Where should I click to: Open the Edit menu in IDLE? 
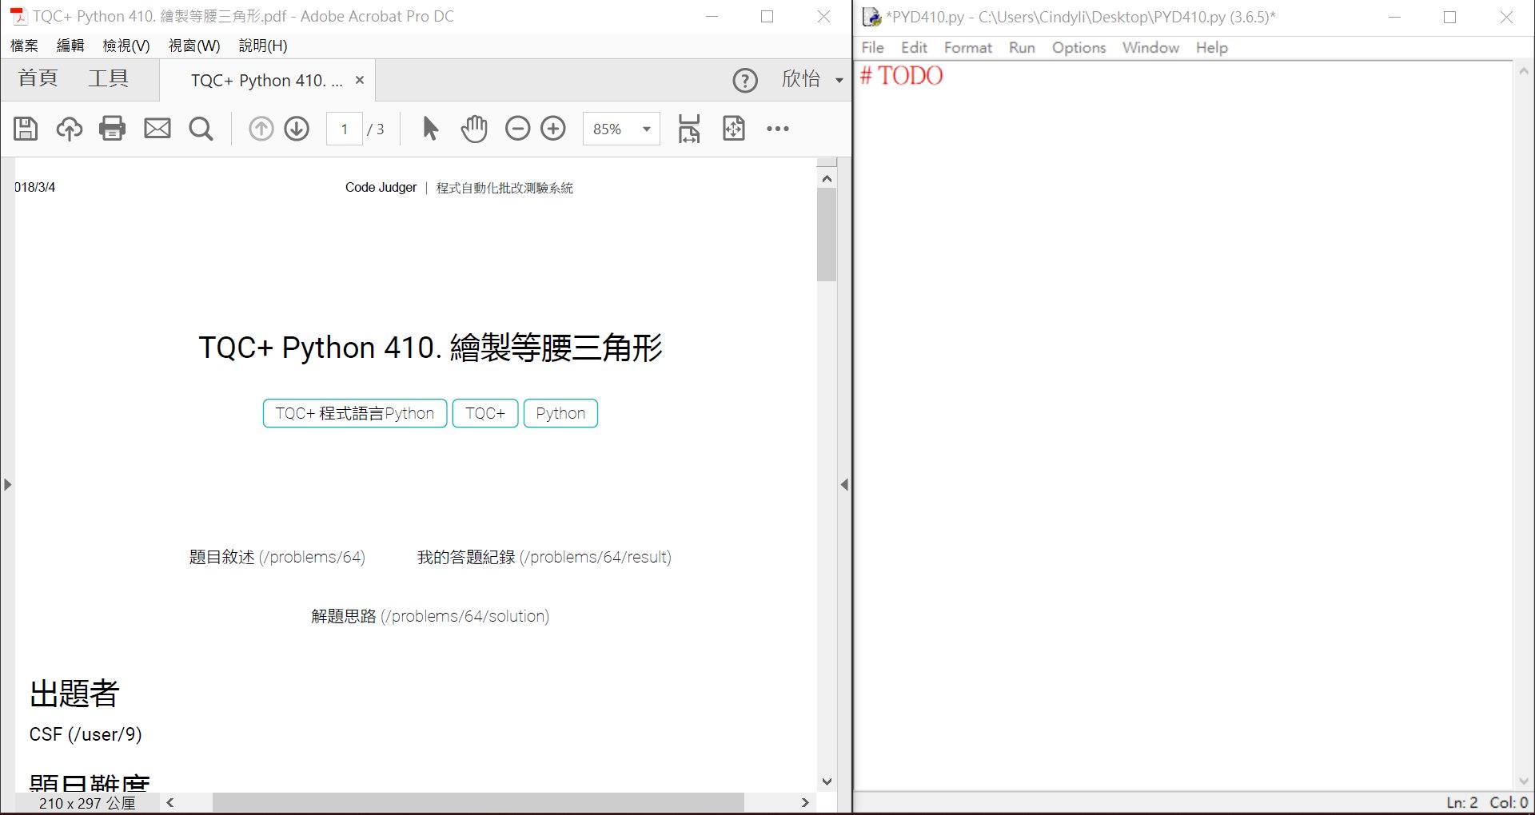pyautogui.click(x=914, y=48)
